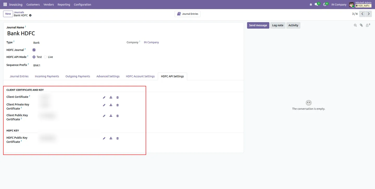This screenshot has height=189, width=375.
Task: Download the Client Private Key Certificate
Action: click(x=111, y=105)
